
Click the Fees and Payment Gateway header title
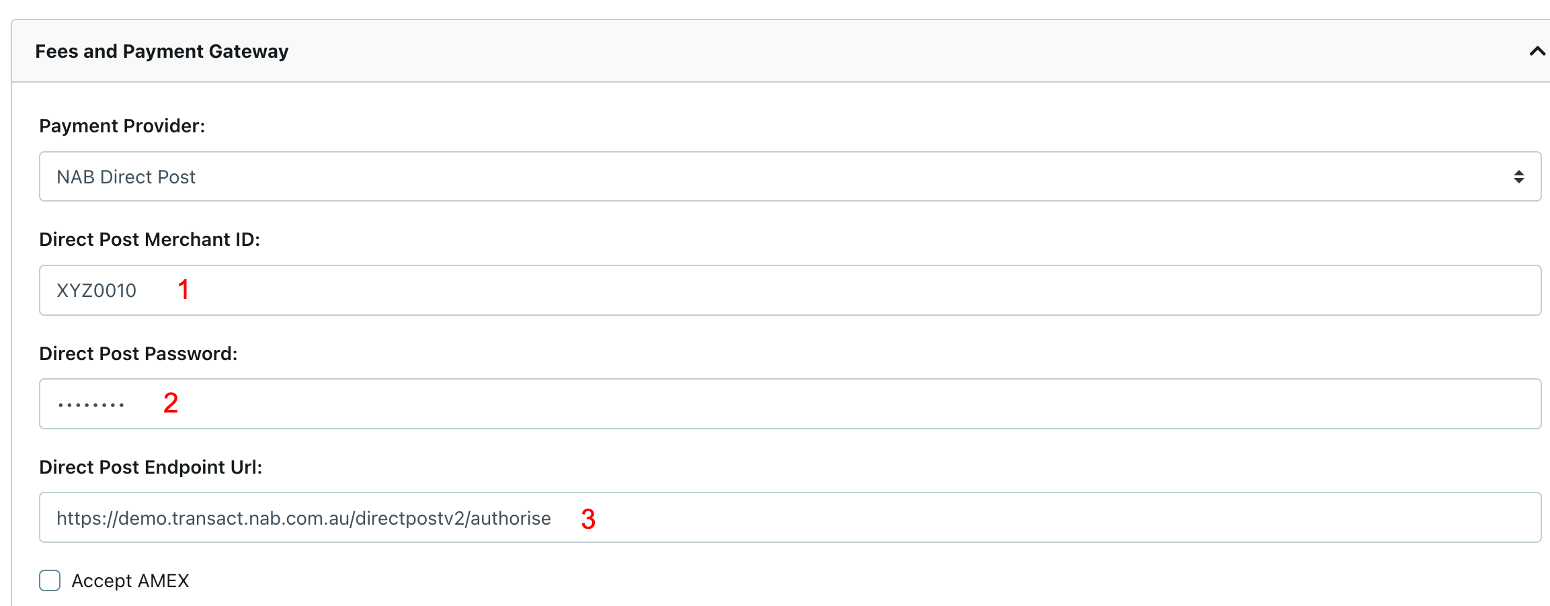[161, 51]
